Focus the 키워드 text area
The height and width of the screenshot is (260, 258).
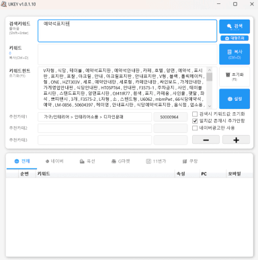coord(127,54)
